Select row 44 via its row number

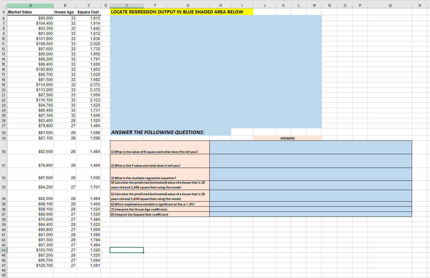tap(3, 250)
